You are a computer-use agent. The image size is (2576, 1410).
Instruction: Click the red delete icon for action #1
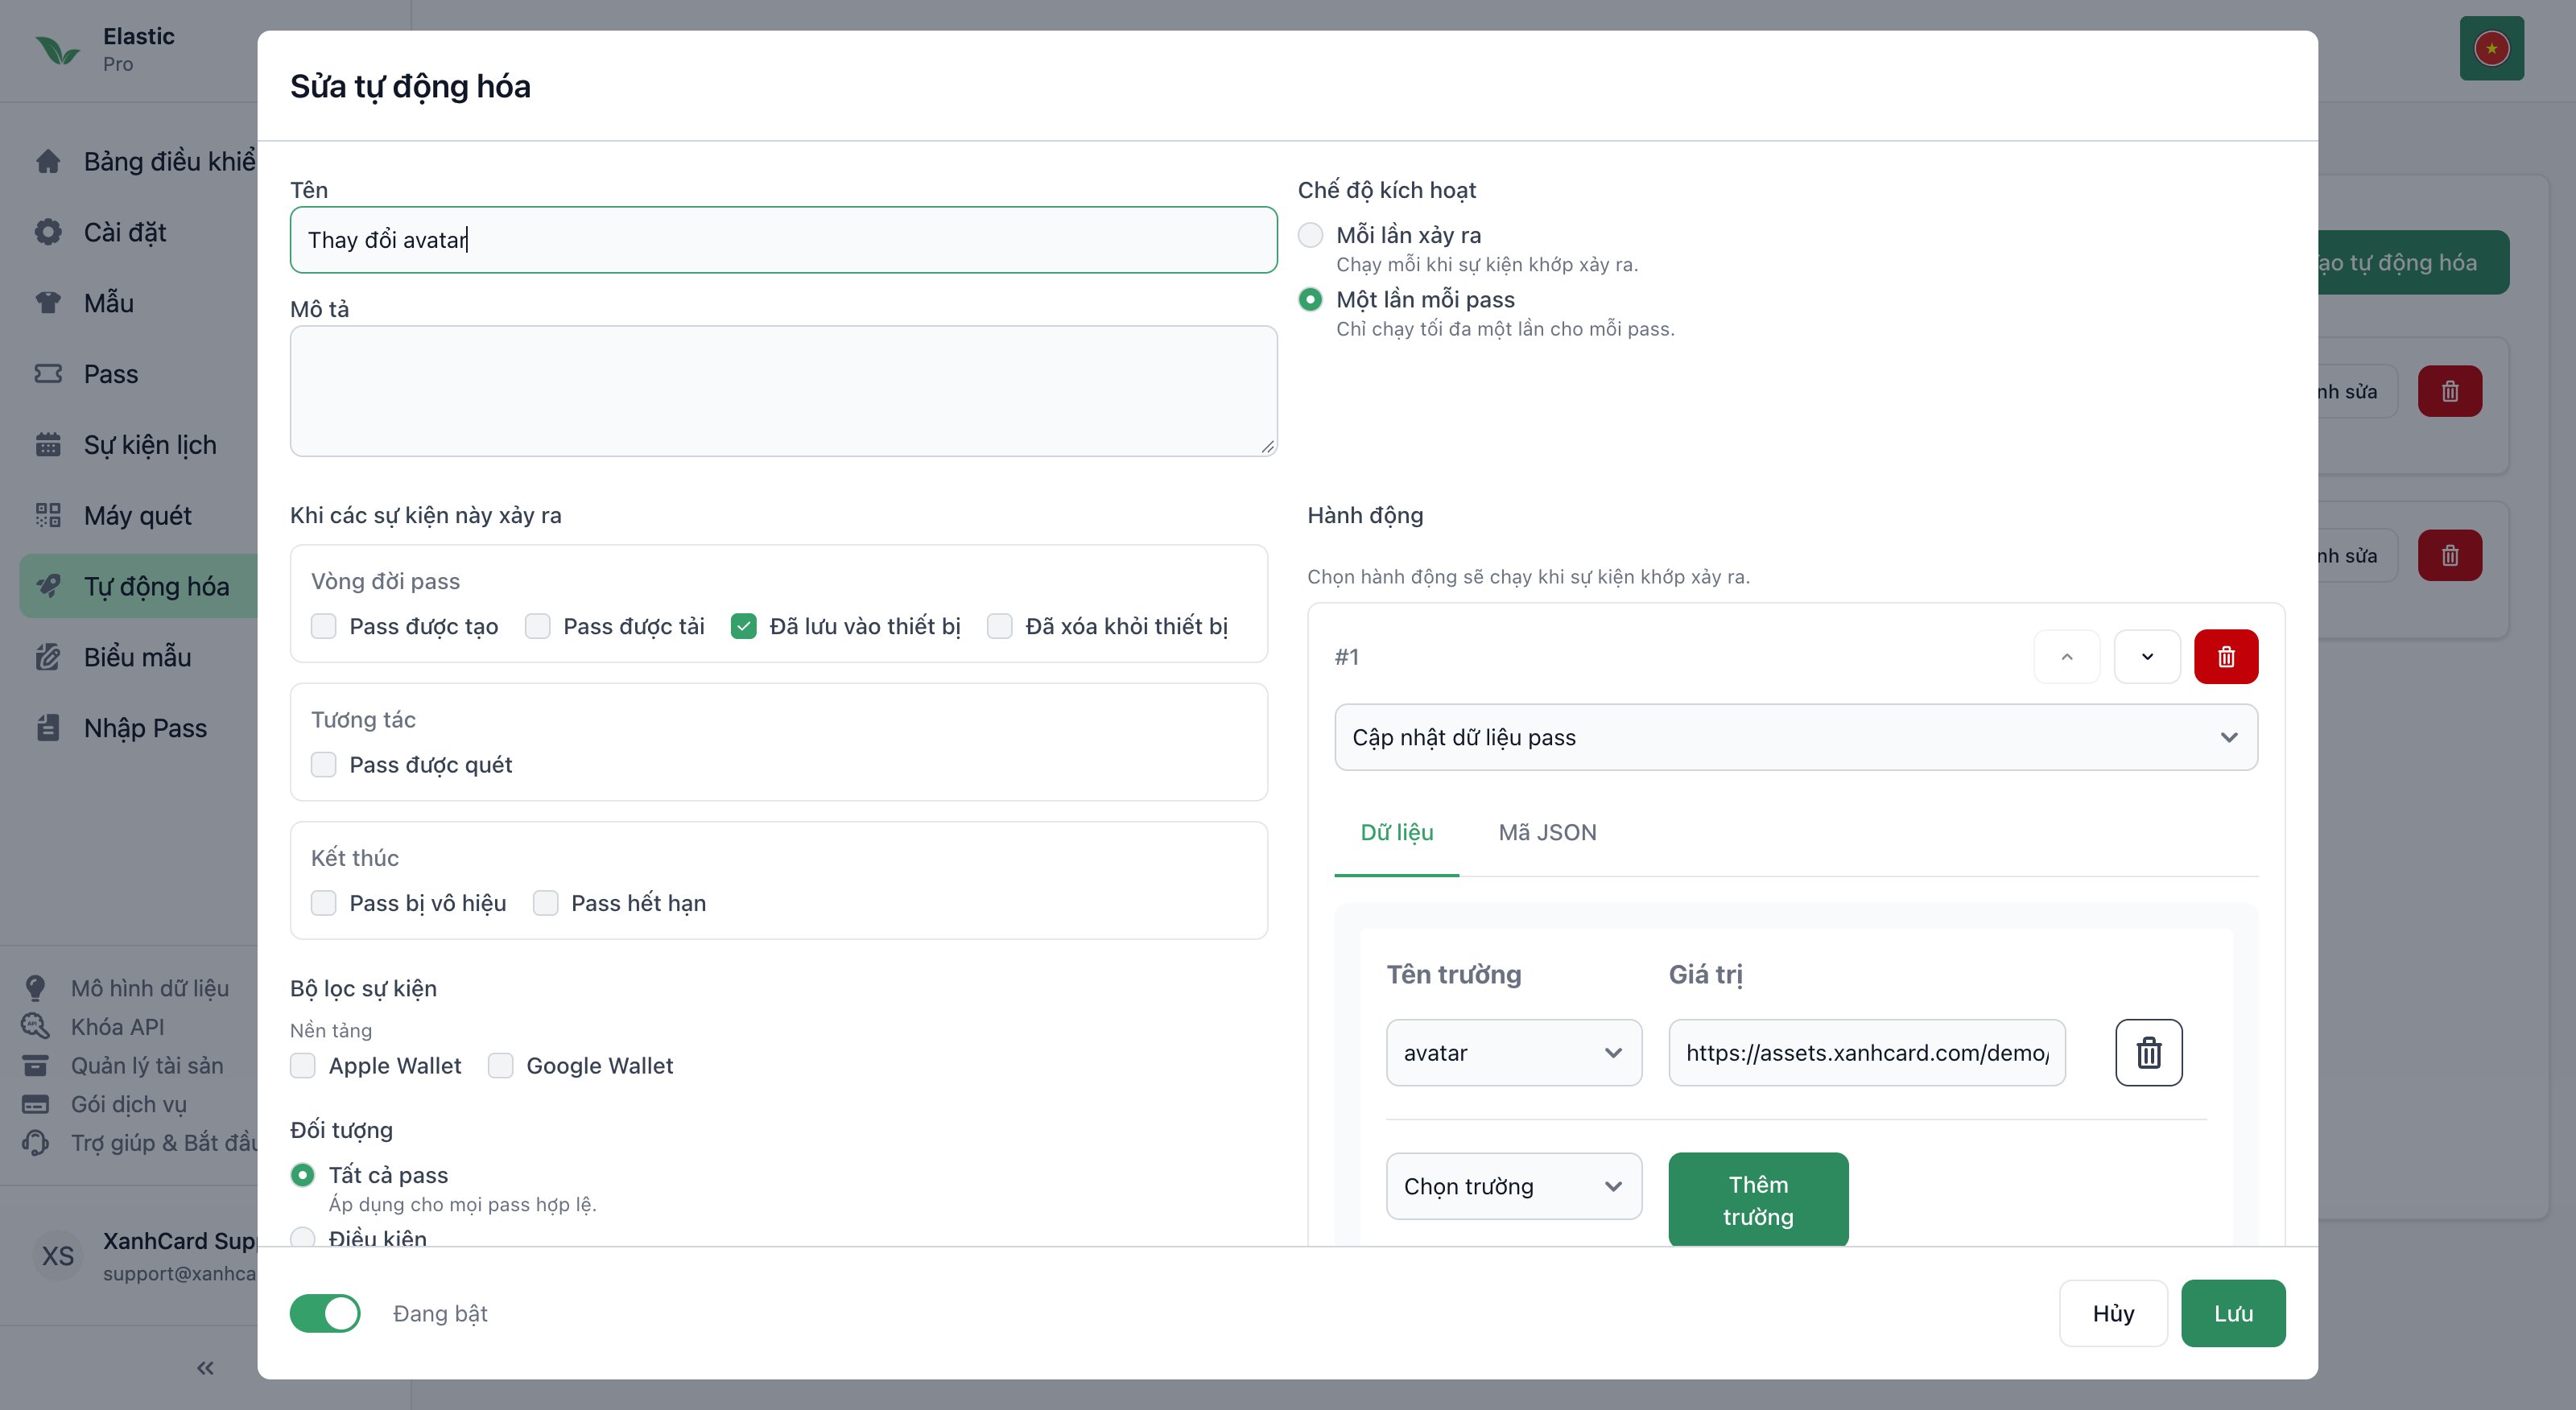(x=2226, y=657)
